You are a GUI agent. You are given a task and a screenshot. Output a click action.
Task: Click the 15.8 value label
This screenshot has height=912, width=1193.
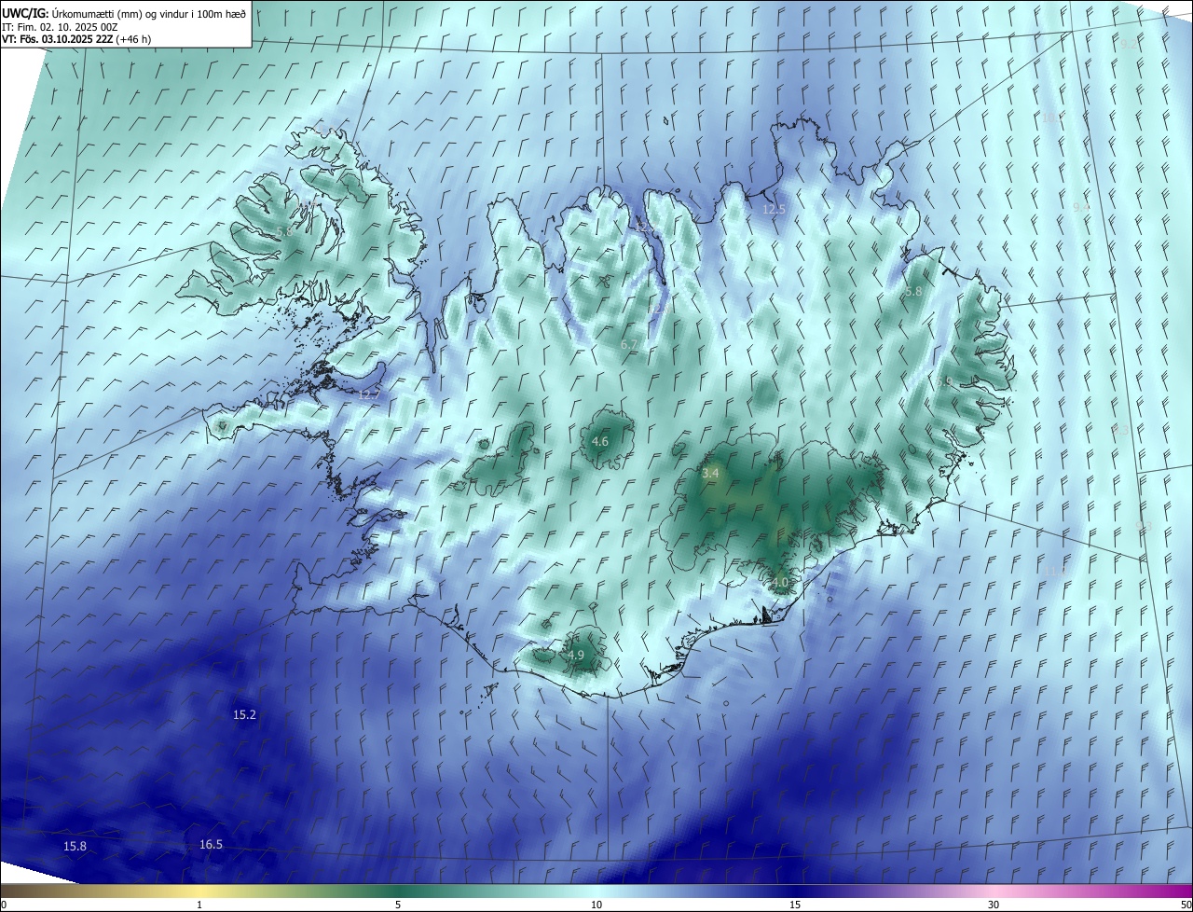tap(75, 846)
